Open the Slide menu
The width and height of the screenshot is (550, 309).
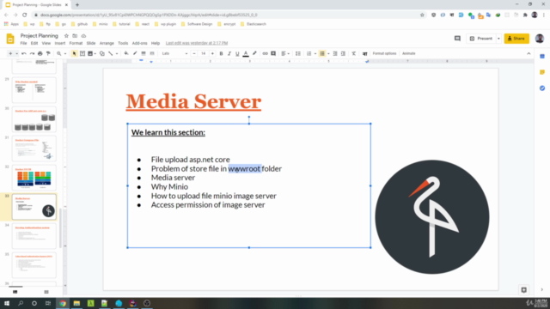coord(91,43)
